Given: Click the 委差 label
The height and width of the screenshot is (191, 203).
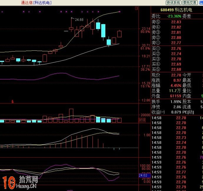Looking at the screenshot, I should click(x=187, y=16).
